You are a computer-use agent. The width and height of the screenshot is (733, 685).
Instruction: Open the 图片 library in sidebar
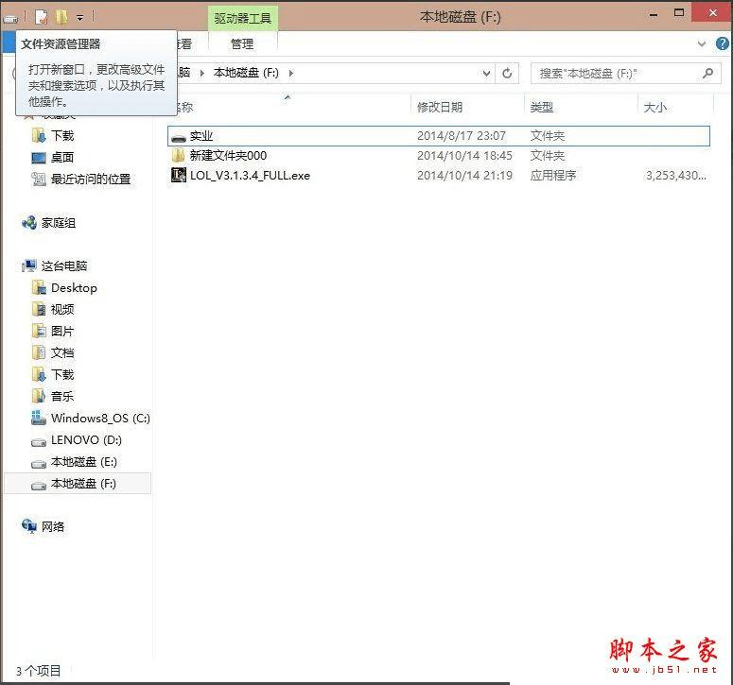62,332
